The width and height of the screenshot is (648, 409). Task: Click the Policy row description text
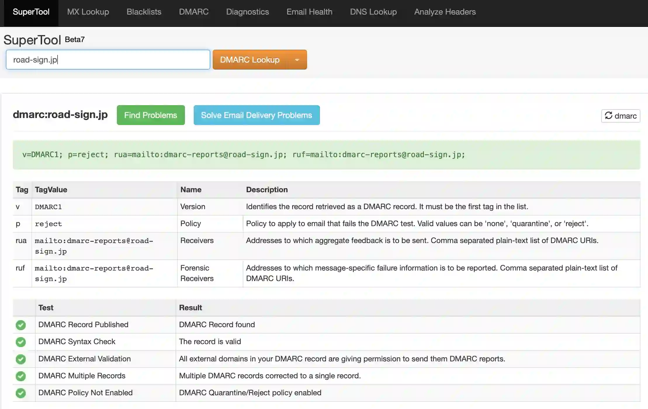click(x=417, y=223)
